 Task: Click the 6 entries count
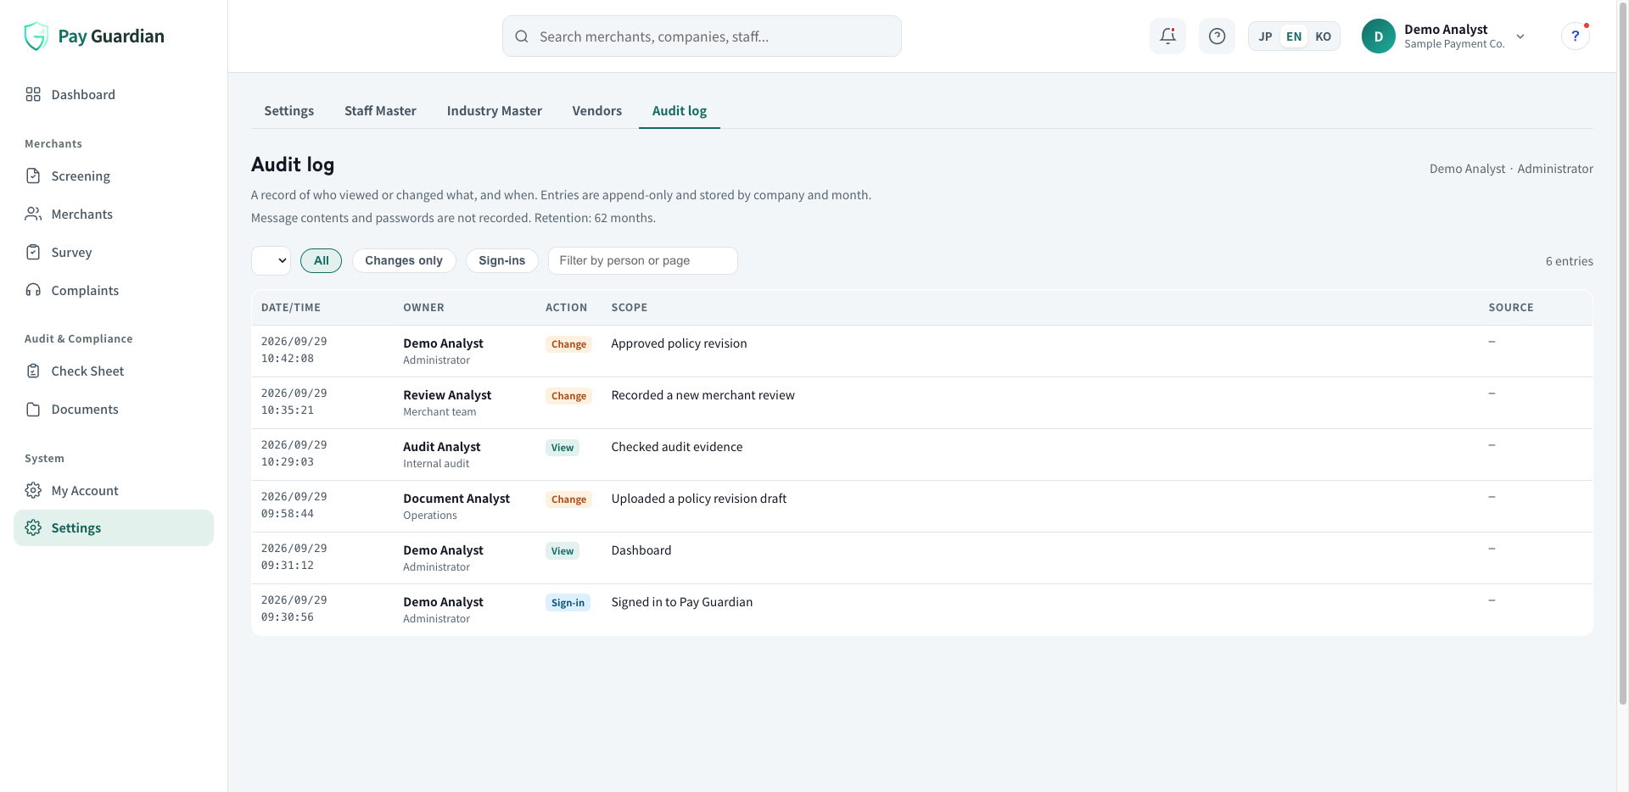pyautogui.click(x=1569, y=261)
